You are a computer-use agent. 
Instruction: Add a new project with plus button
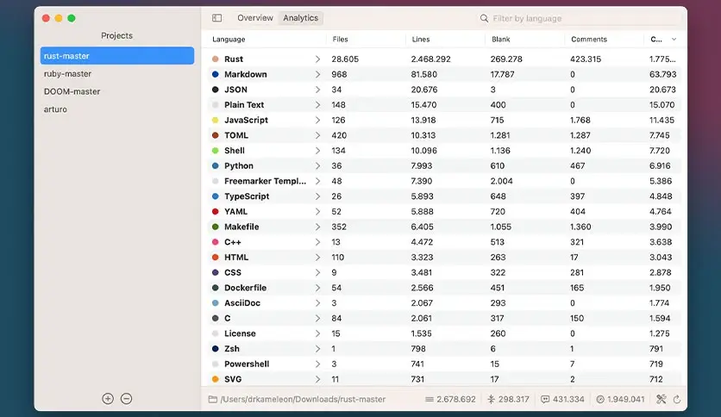pos(108,399)
